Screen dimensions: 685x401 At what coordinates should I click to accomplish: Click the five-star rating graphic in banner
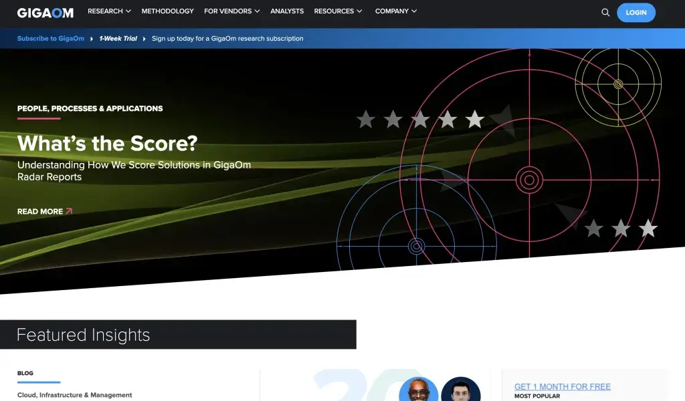click(x=420, y=120)
